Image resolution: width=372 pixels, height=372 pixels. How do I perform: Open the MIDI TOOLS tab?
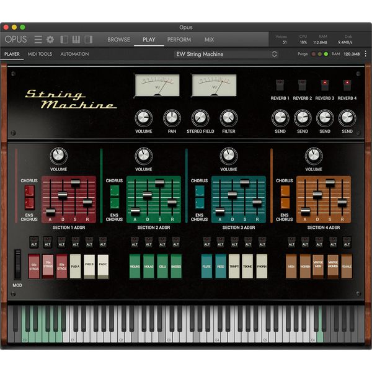point(40,54)
